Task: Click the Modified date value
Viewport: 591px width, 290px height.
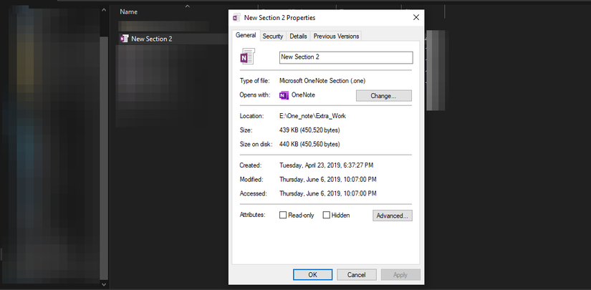Action: [328, 180]
